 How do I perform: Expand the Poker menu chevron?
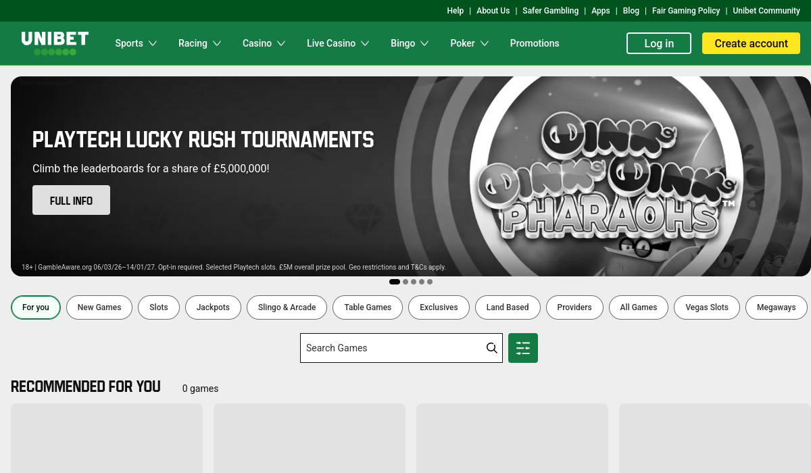485,43
